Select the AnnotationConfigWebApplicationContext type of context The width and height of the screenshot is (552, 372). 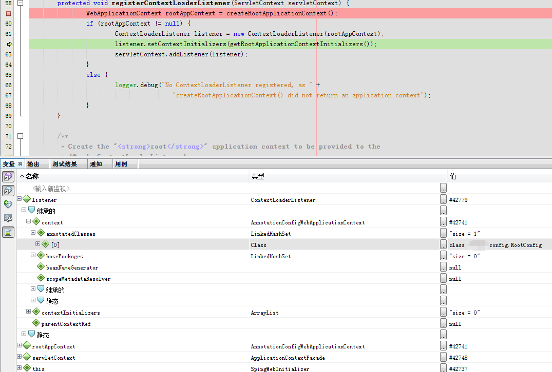point(308,222)
